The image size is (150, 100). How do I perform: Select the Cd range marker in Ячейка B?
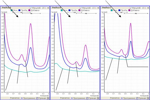[x=75, y=12]
